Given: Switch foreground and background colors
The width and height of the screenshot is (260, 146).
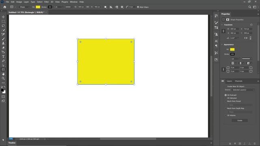Looking at the screenshot, I should click(4, 87).
